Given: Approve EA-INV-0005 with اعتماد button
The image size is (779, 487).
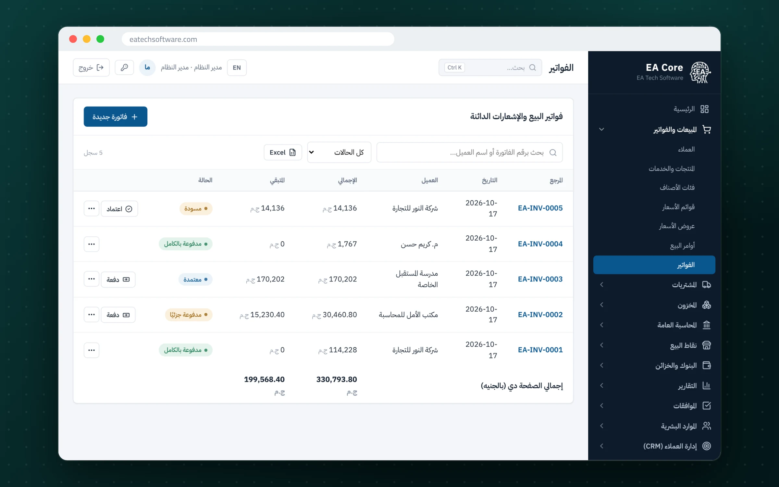Looking at the screenshot, I should point(119,208).
